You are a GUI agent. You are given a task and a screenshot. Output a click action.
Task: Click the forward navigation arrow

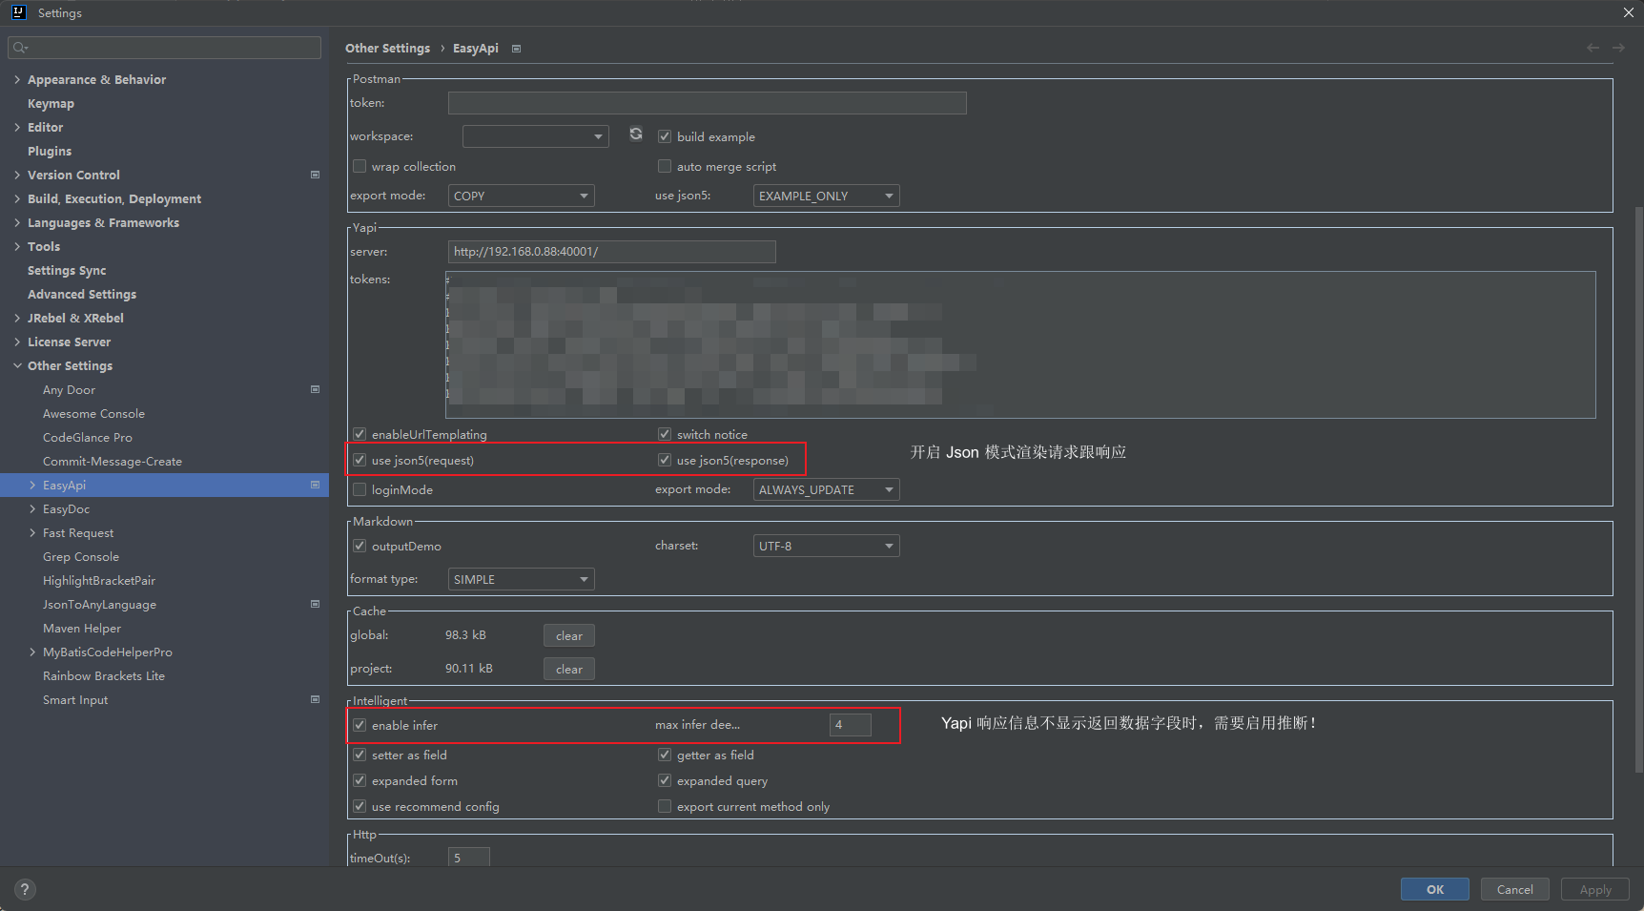click(1618, 48)
